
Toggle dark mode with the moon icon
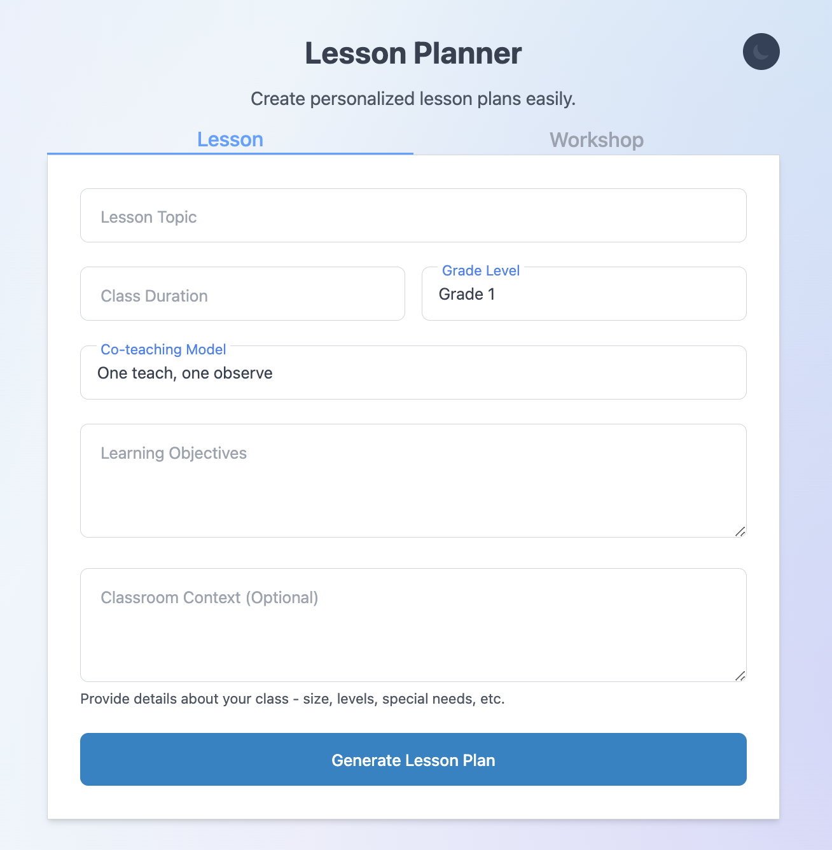761,52
